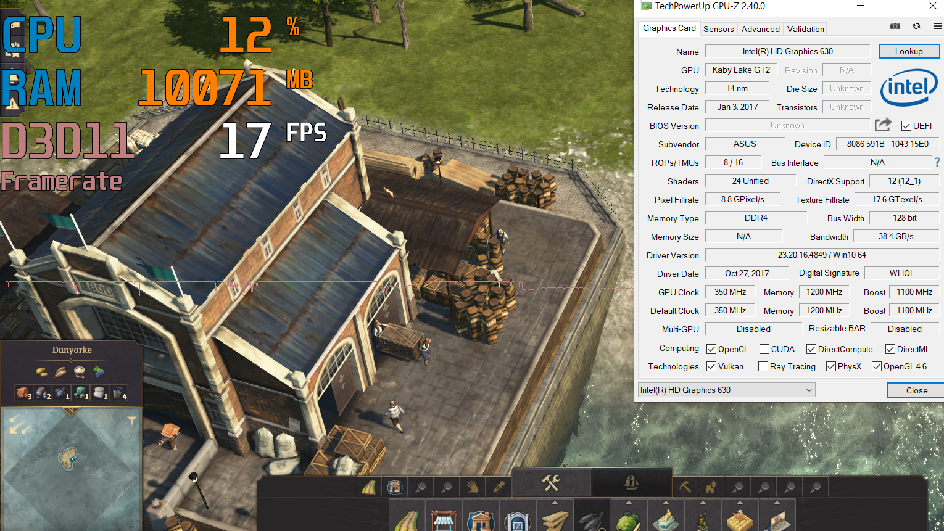Click the refresh icon in GPU-Z

(x=917, y=26)
